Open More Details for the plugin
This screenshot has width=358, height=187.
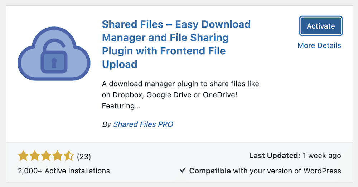click(x=319, y=45)
